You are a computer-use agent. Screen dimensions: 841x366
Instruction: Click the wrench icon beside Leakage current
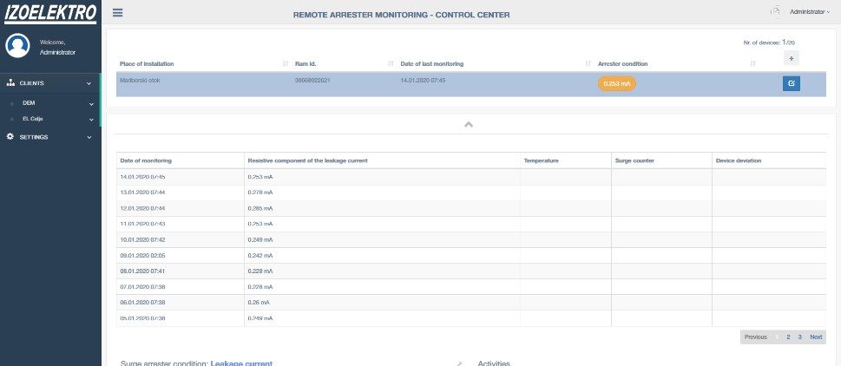coord(459,364)
